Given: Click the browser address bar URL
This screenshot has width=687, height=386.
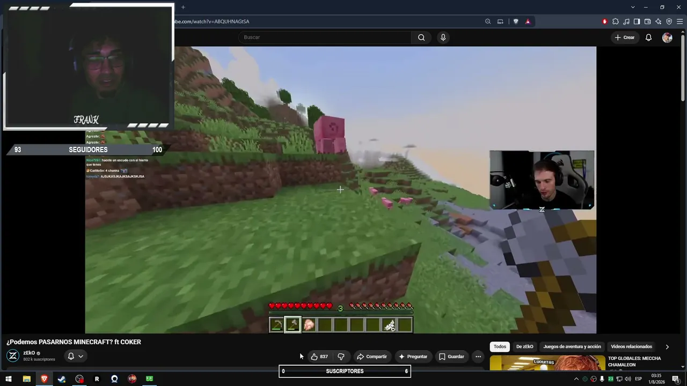Looking at the screenshot, I should click(x=212, y=21).
